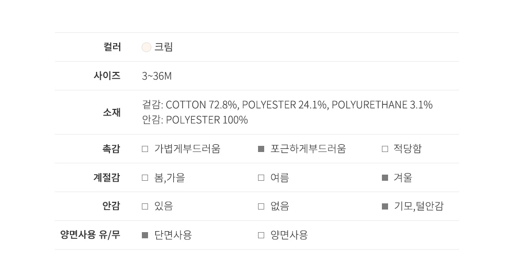The width and height of the screenshot is (514, 265).
Task: Click the 계절감 row label
Action: pyautogui.click(x=106, y=178)
